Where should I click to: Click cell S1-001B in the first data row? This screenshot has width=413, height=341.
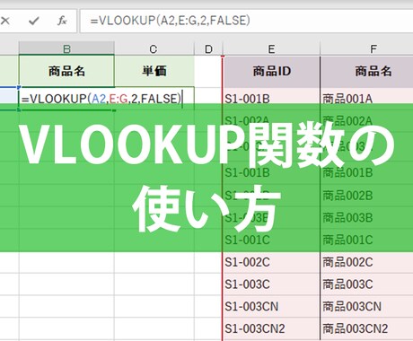pyautogui.click(x=271, y=99)
